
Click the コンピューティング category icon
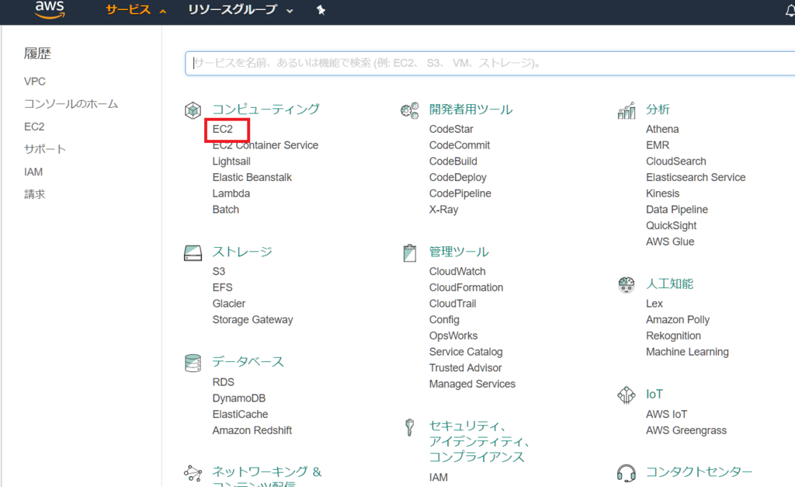[193, 110]
